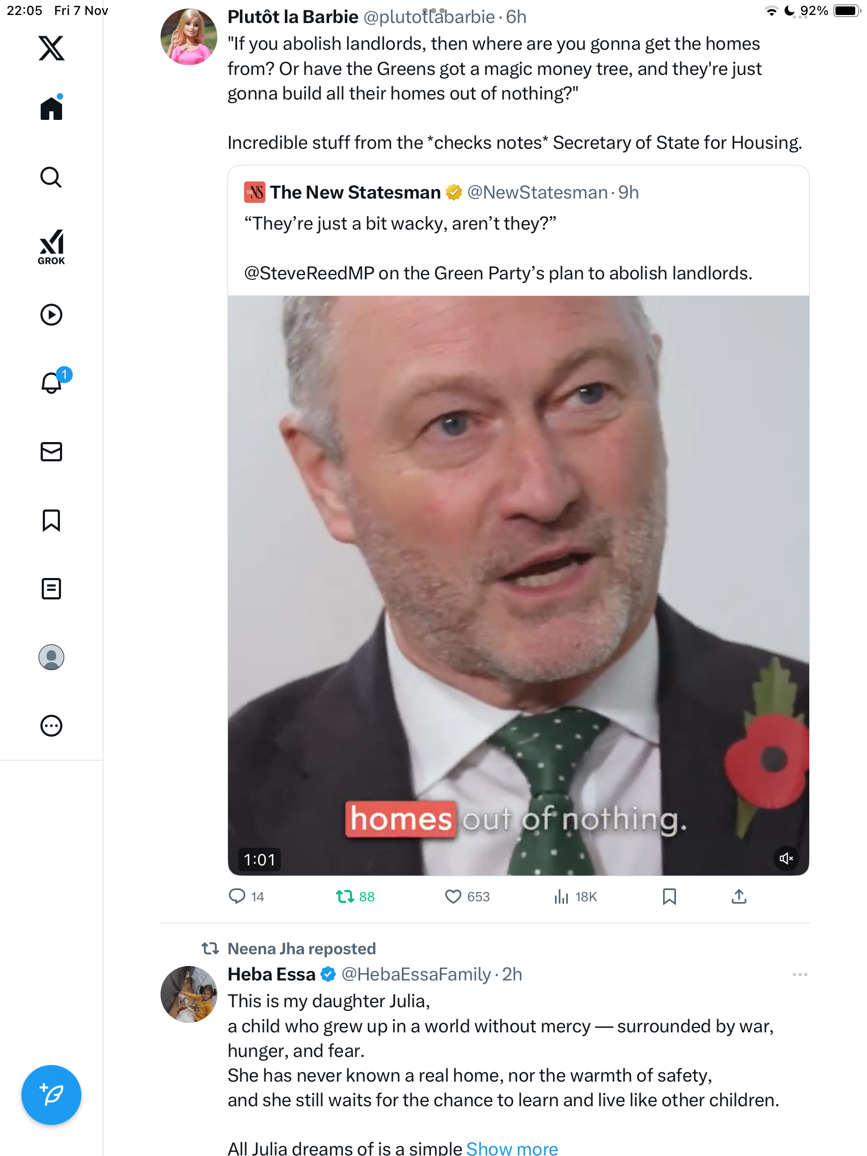Open the Search magnifier icon
This screenshot has height=1156, width=867.
(51, 178)
